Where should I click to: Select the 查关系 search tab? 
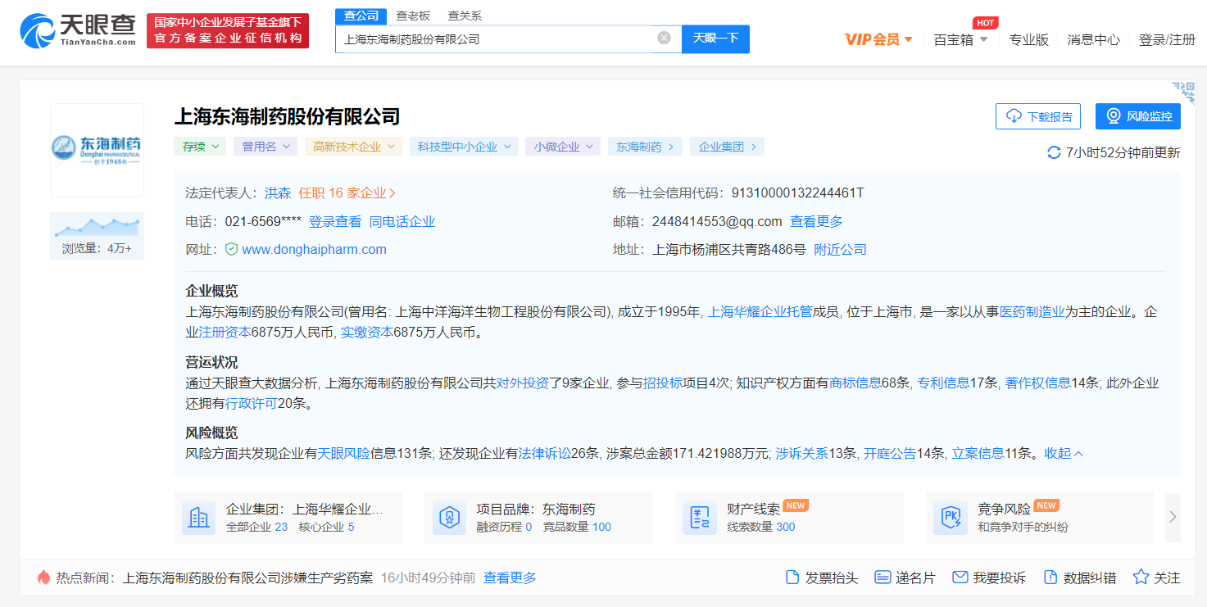coord(465,16)
